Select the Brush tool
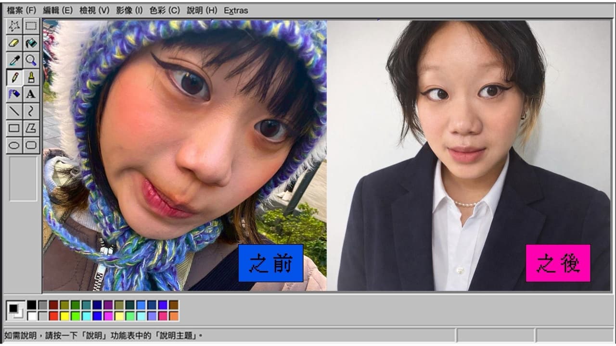616x346 pixels. [31, 77]
